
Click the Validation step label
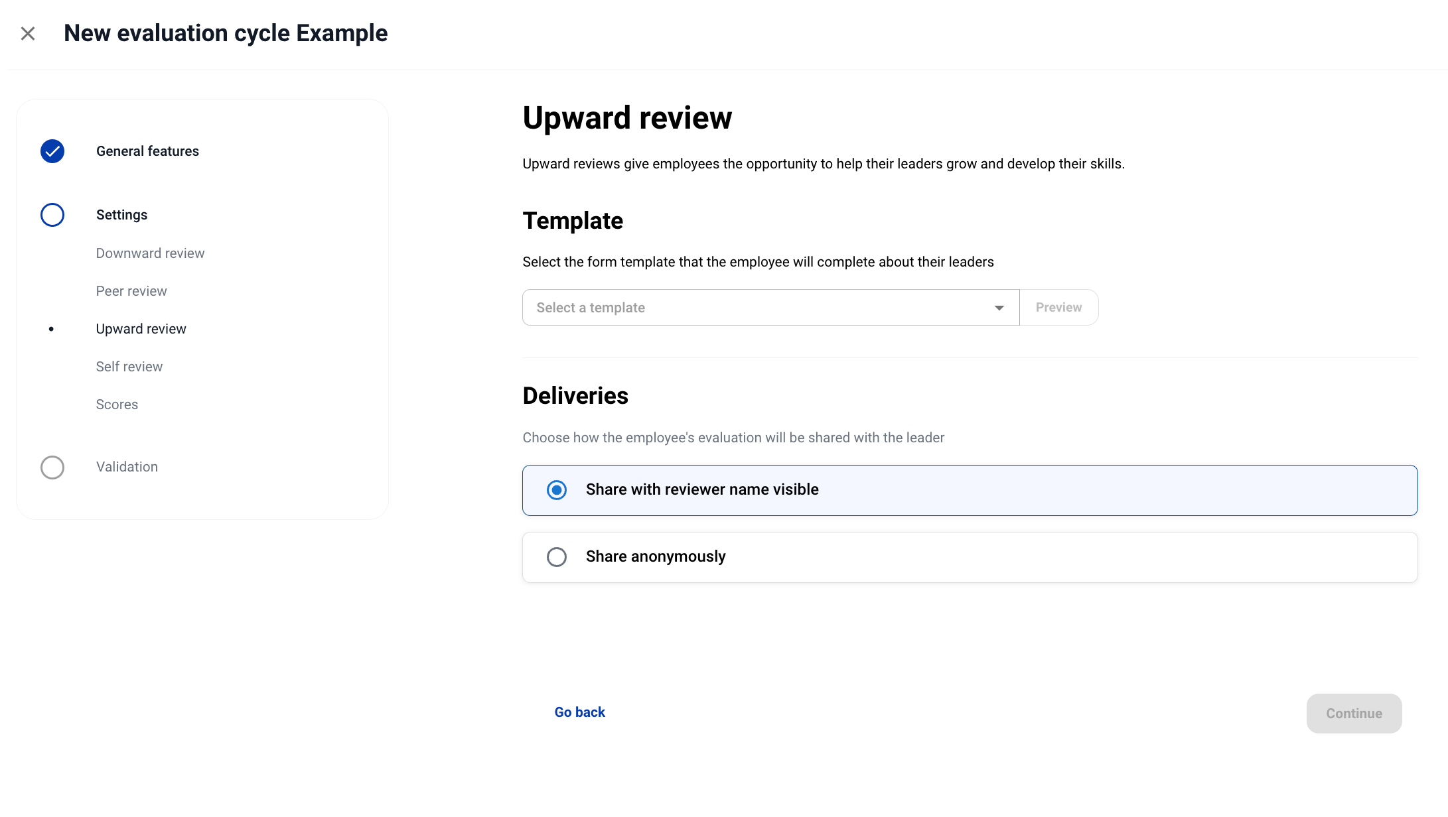coord(127,467)
